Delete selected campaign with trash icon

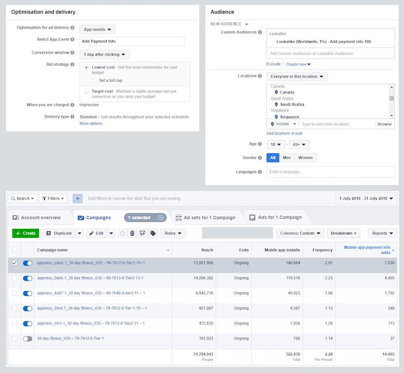[x=132, y=233]
